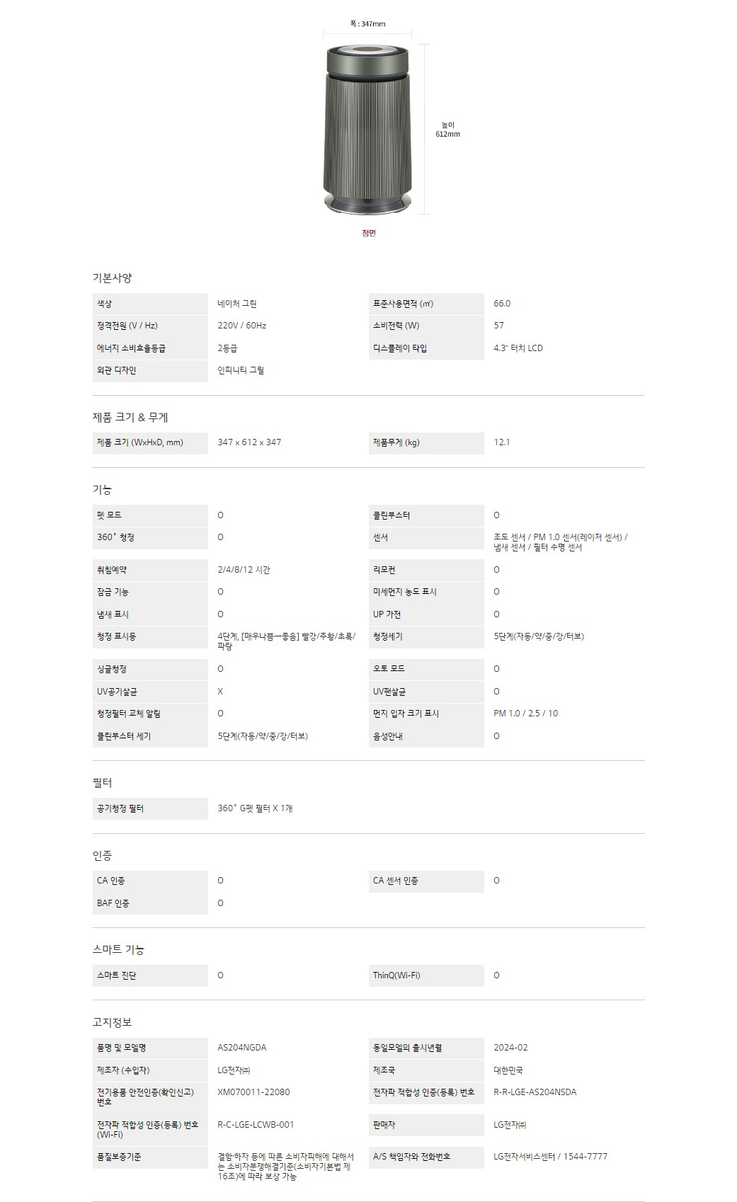Click the 높이 612mm height dimension label

coord(447,130)
